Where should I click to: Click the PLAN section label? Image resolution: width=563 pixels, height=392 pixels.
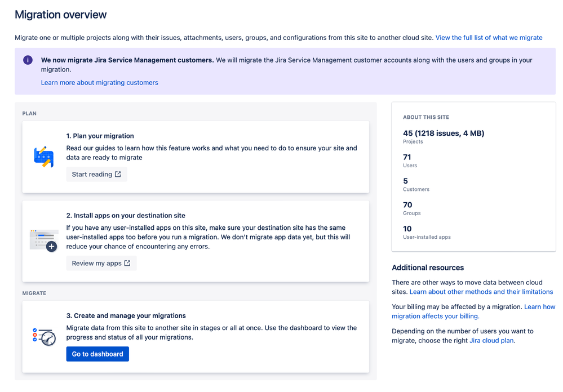pyautogui.click(x=29, y=113)
